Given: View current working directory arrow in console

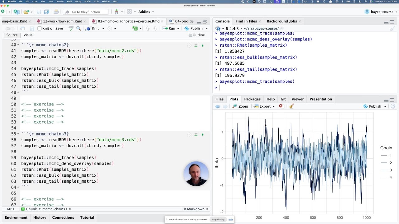Looking at the screenshot, I should (x=282, y=28).
